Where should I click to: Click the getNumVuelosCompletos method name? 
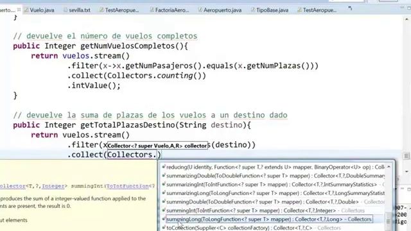pos(128,46)
